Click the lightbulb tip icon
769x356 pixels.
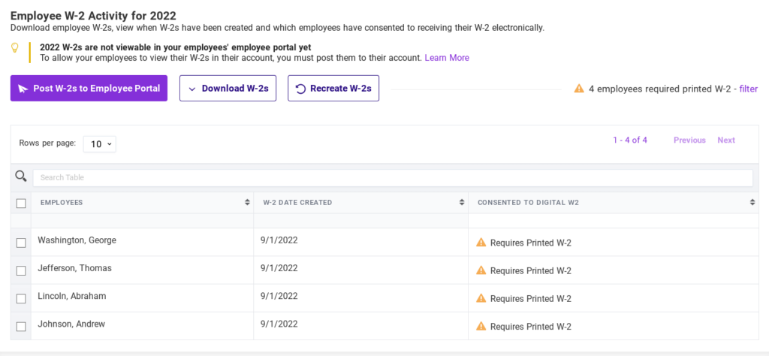[15, 48]
